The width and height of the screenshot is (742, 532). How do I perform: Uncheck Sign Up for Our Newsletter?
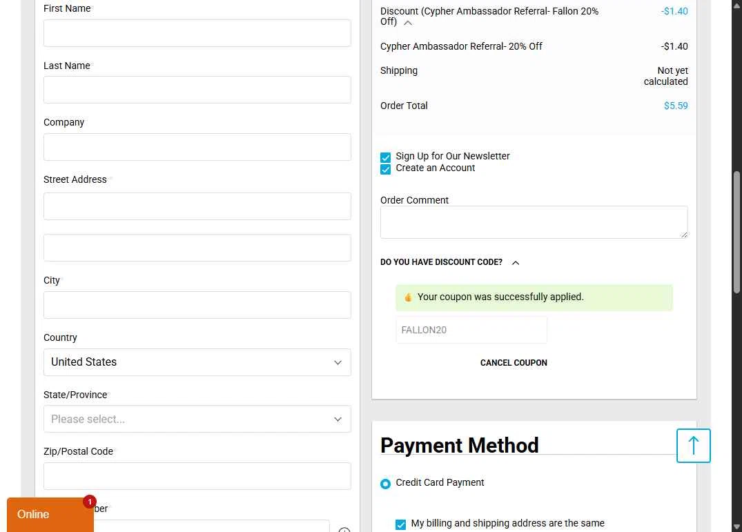click(386, 157)
